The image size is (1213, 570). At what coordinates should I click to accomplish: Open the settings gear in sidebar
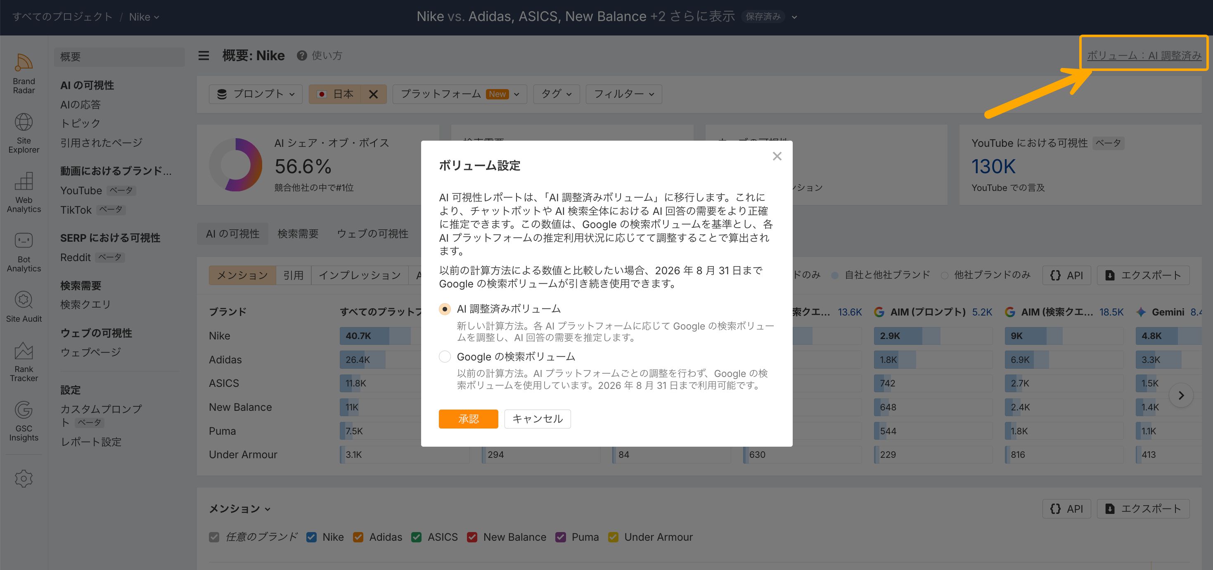24,479
